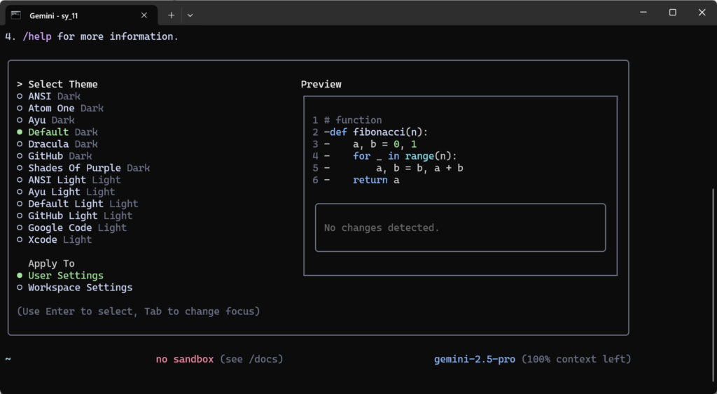Apply theme to User Settings
The height and width of the screenshot is (394, 717).
pyautogui.click(x=65, y=276)
